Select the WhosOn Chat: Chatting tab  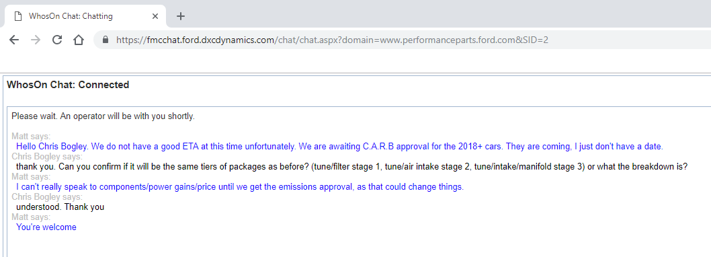[x=86, y=16]
